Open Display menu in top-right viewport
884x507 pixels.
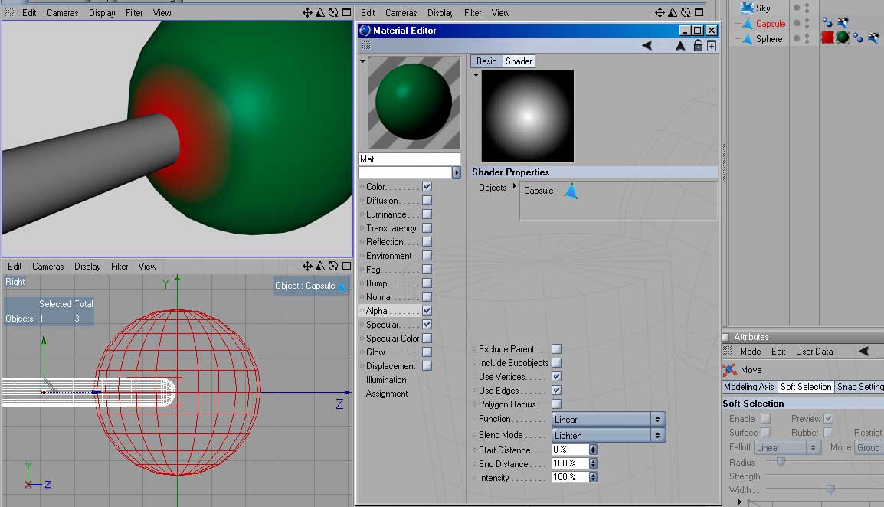(x=440, y=12)
